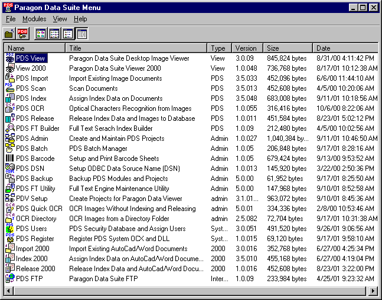Select the PDS FTP module icon
382x300 pixels.
[x=10, y=279]
